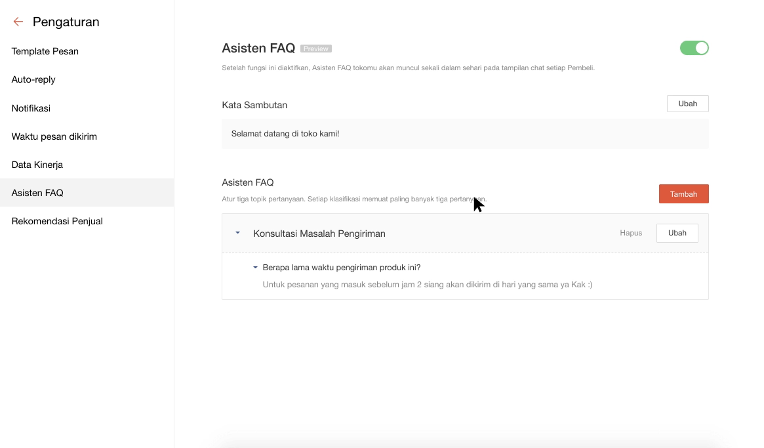Collapse the delivery time question answer
The image size is (764, 448).
(256, 268)
